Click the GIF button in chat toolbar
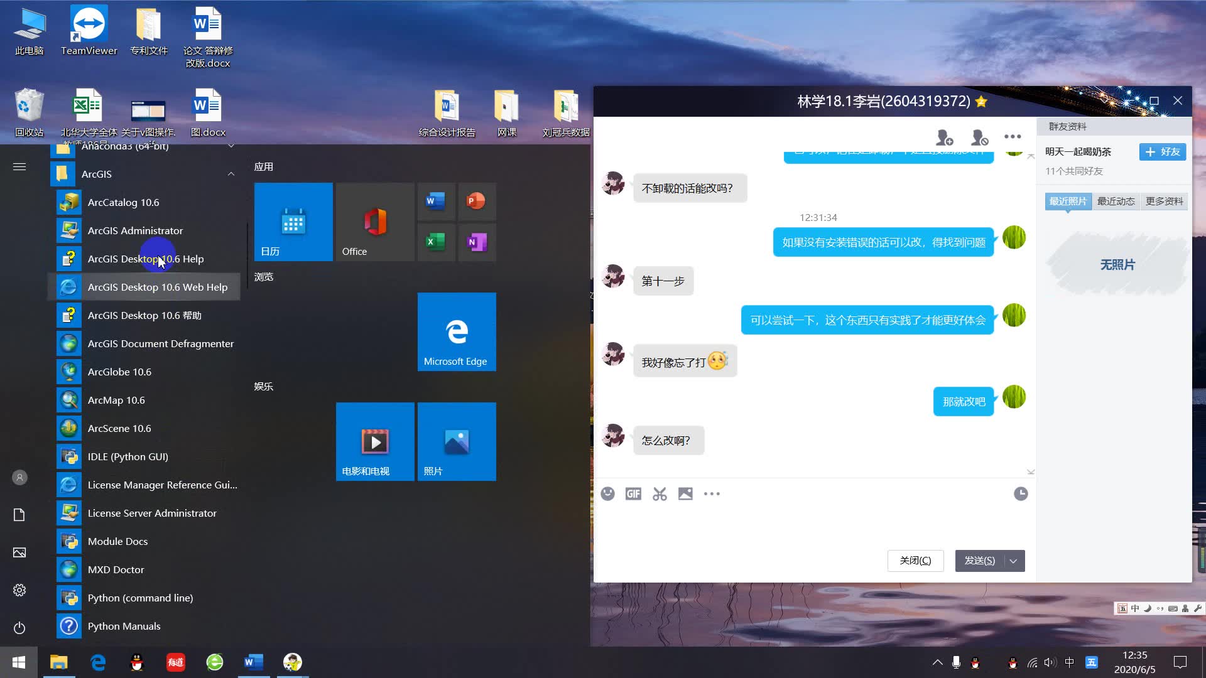This screenshot has height=678, width=1206. 633,494
